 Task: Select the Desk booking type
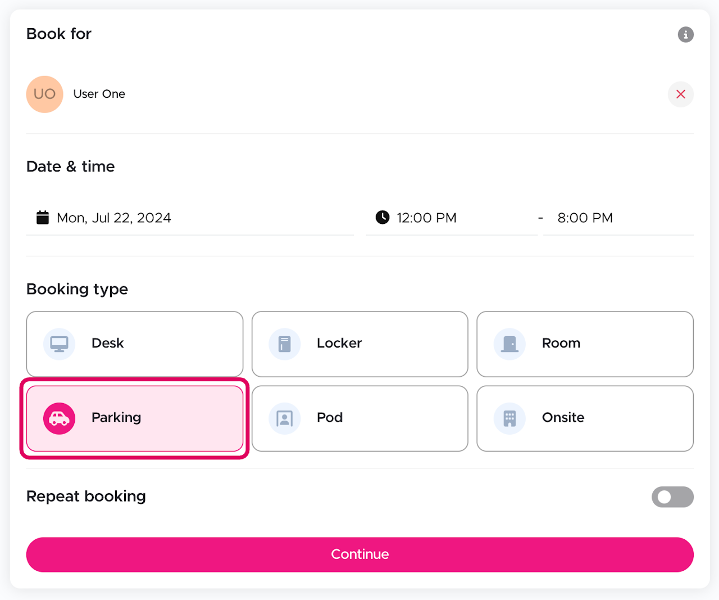[x=135, y=344]
